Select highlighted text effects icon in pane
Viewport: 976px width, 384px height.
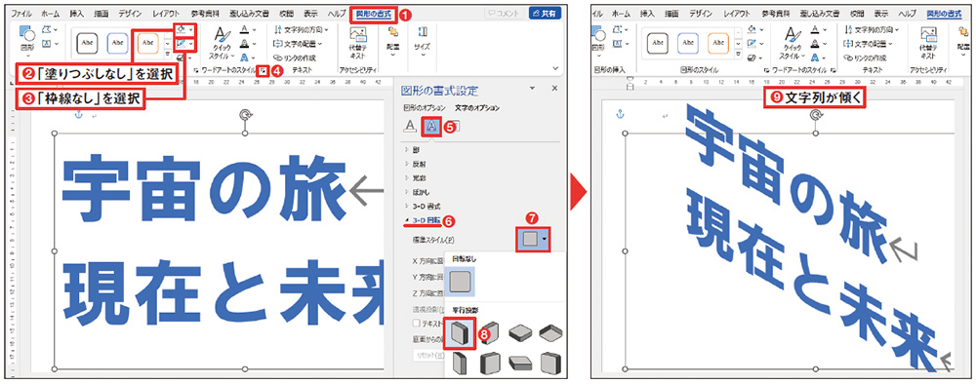pyautogui.click(x=432, y=127)
